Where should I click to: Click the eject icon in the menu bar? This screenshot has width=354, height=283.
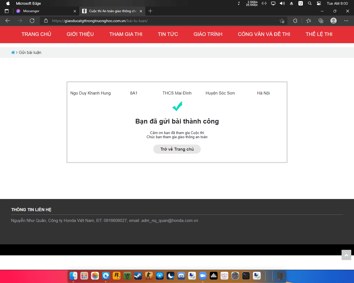tap(291, 3)
